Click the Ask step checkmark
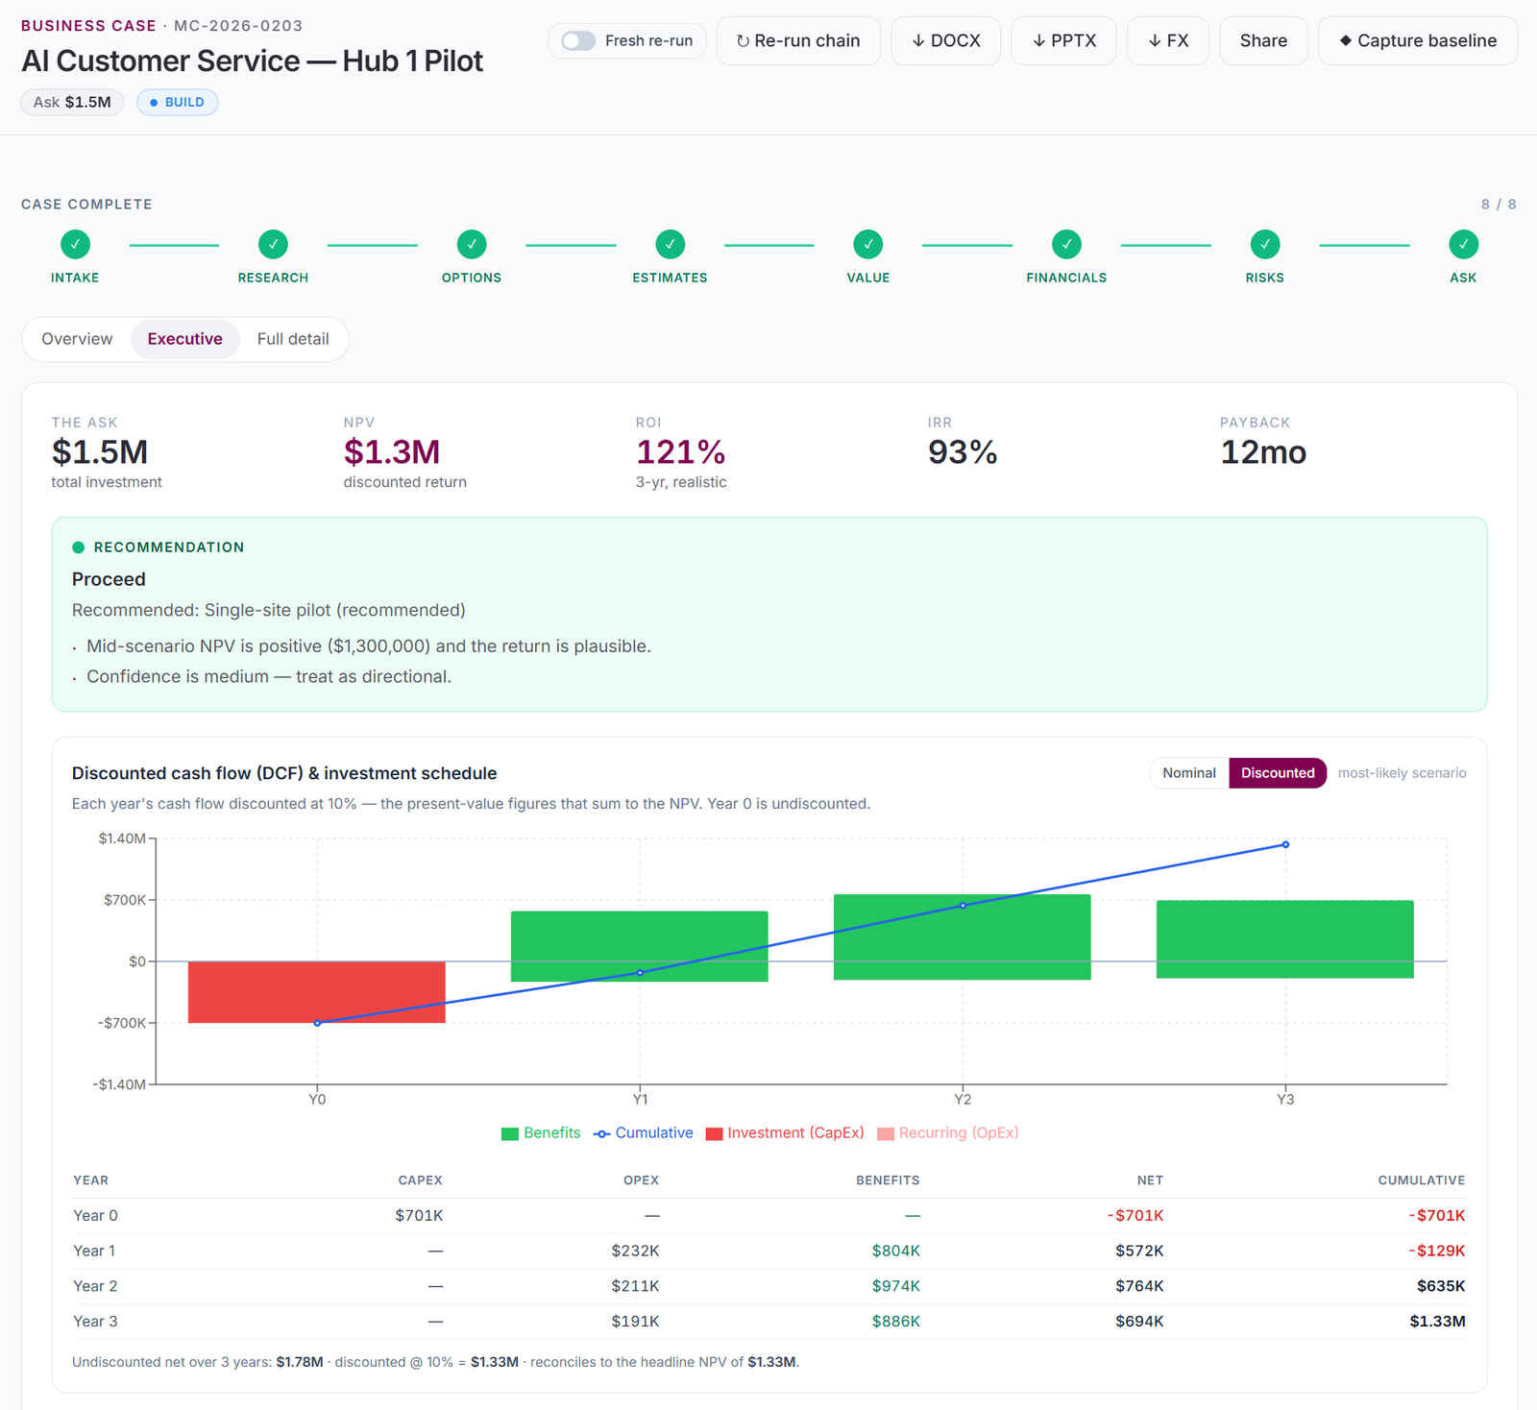Viewport: 1537px width, 1410px height. tap(1463, 244)
